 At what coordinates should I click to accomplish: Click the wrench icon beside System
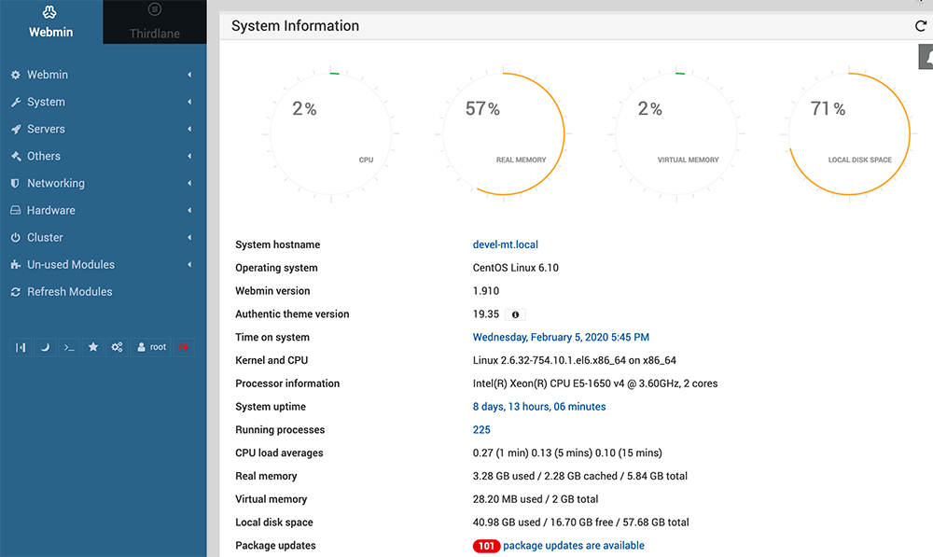point(16,103)
